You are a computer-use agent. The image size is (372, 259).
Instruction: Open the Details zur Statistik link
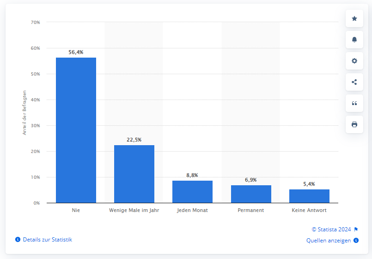[48, 239]
